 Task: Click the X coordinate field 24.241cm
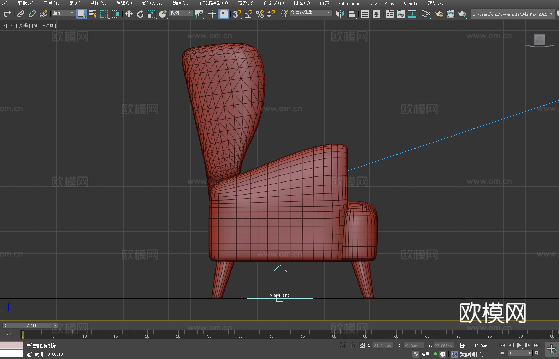[383, 346]
